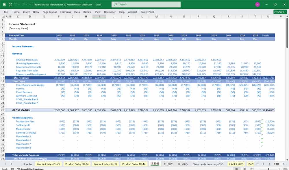Open the Draw ribbon tab
Viewport: 289px width, 170px height.
pyautogui.click(x=36, y=12)
